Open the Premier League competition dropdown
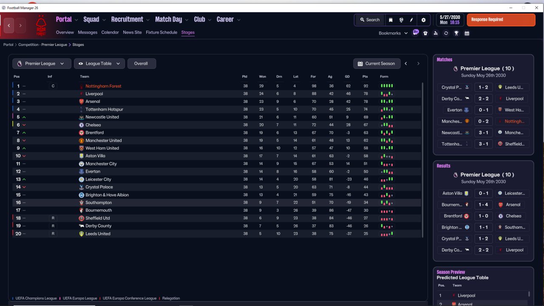 [41, 64]
